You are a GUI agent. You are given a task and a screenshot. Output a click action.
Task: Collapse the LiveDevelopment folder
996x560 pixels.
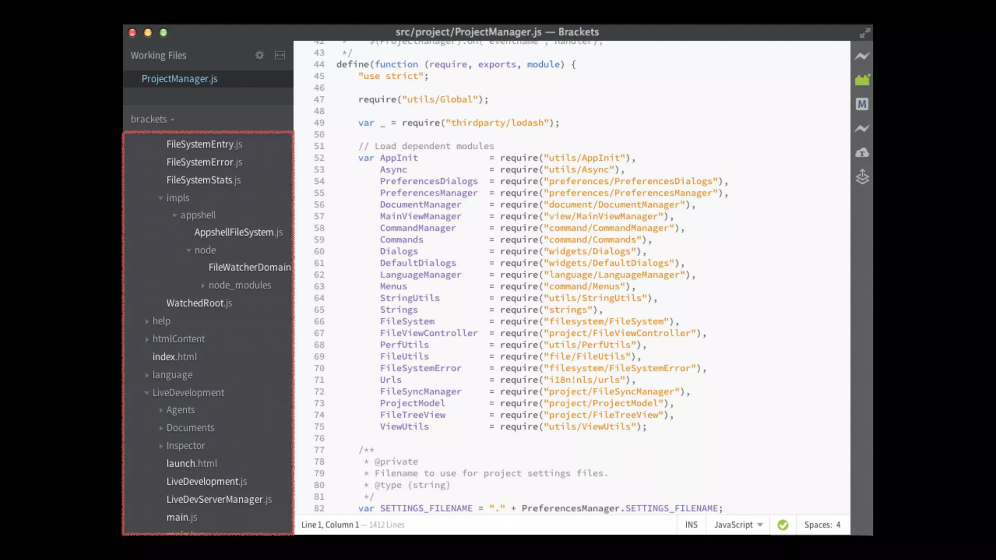(x=146, y=393)
